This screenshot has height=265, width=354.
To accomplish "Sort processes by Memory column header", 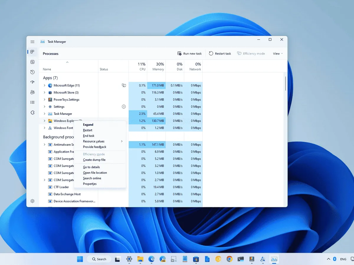I will point(156,67).
